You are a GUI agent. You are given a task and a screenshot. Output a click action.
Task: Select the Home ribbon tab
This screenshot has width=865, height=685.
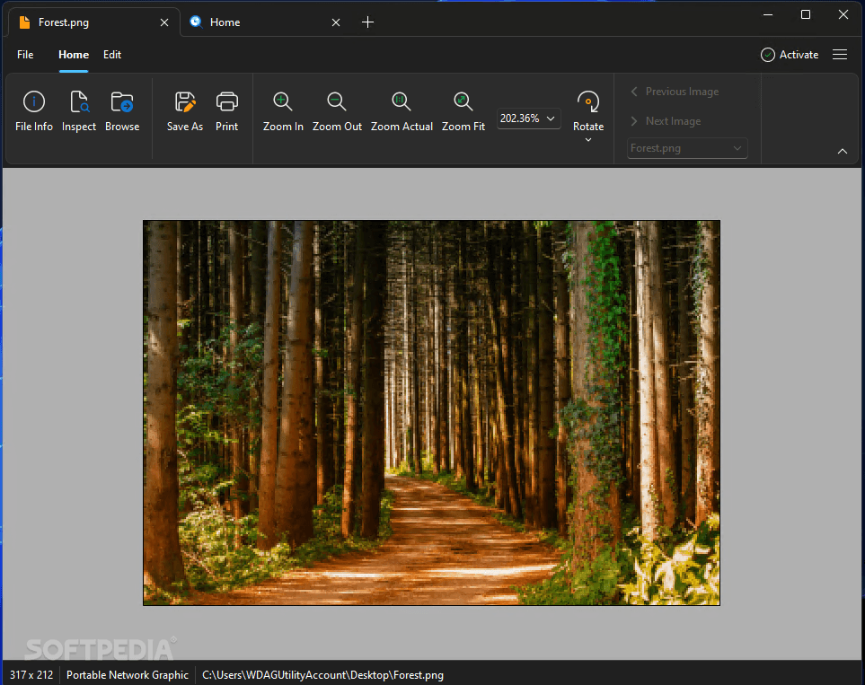coord(74,55)
